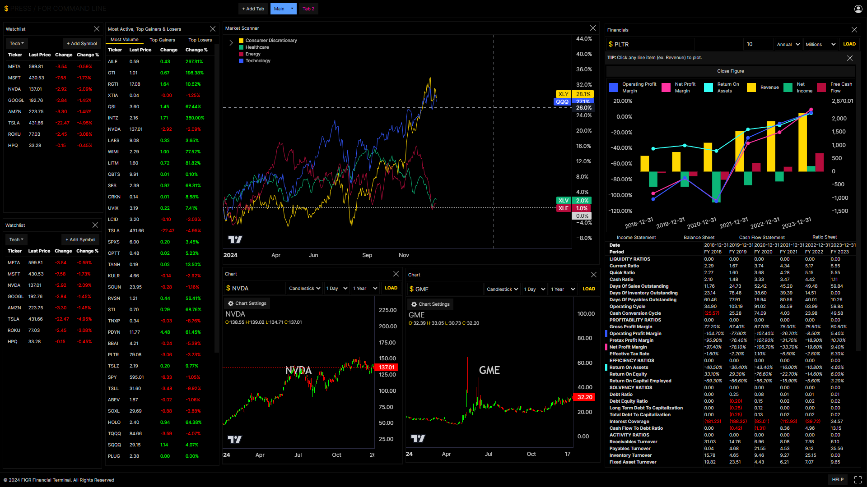
Task: Toggle Technology blue legend swatch
Action: 241,61
